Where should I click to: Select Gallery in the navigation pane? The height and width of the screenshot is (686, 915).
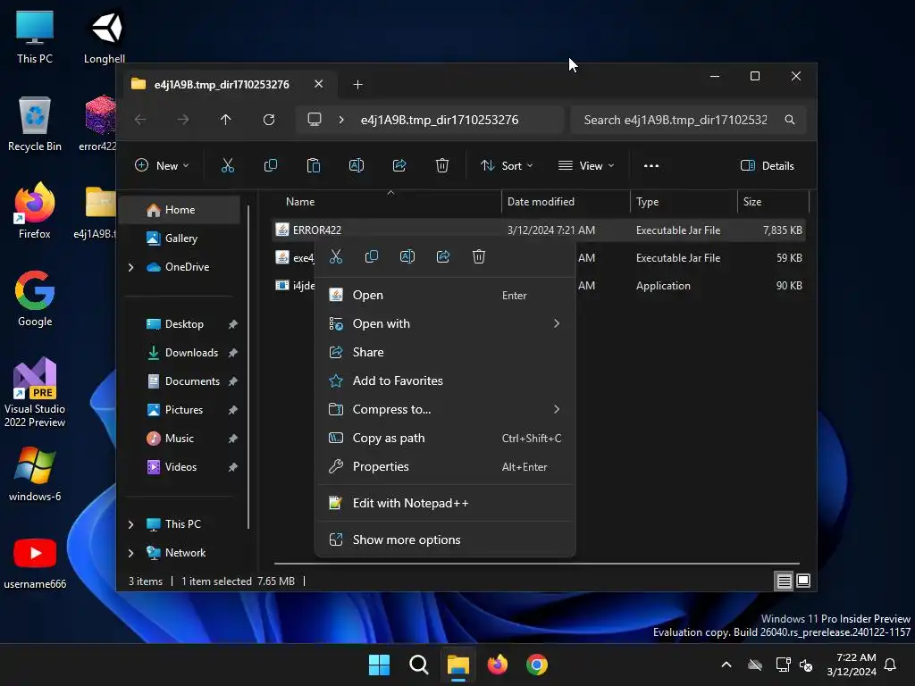coord(180,238)
